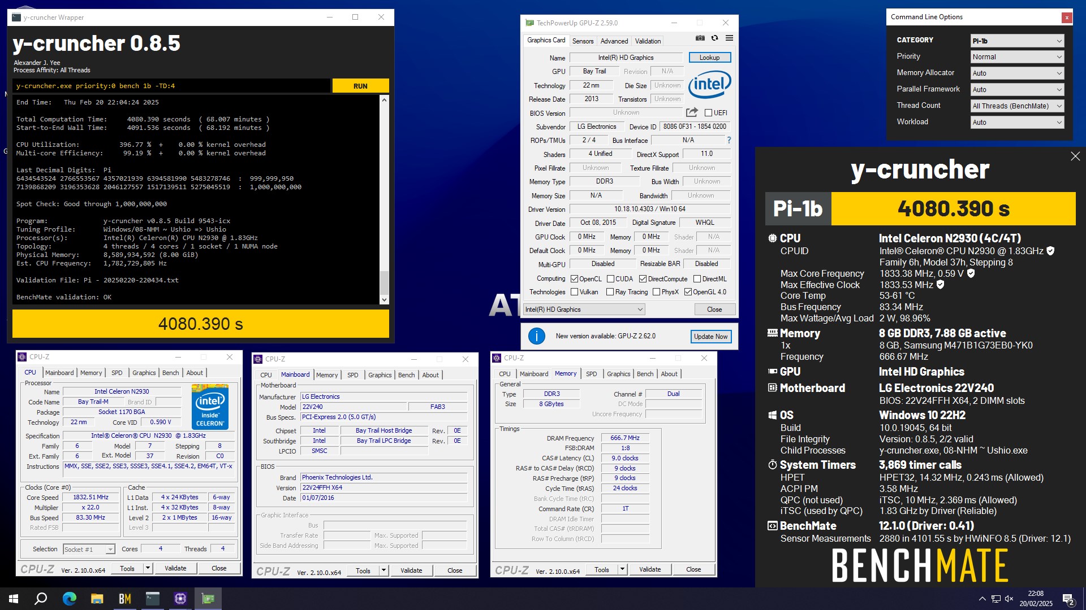
Task: Click the Max Effective Clock verified shield icon
Action: 940,285
